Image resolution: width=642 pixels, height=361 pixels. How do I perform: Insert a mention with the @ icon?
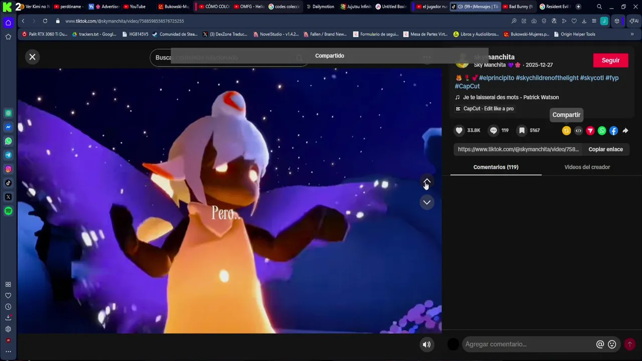coord(600,344)
